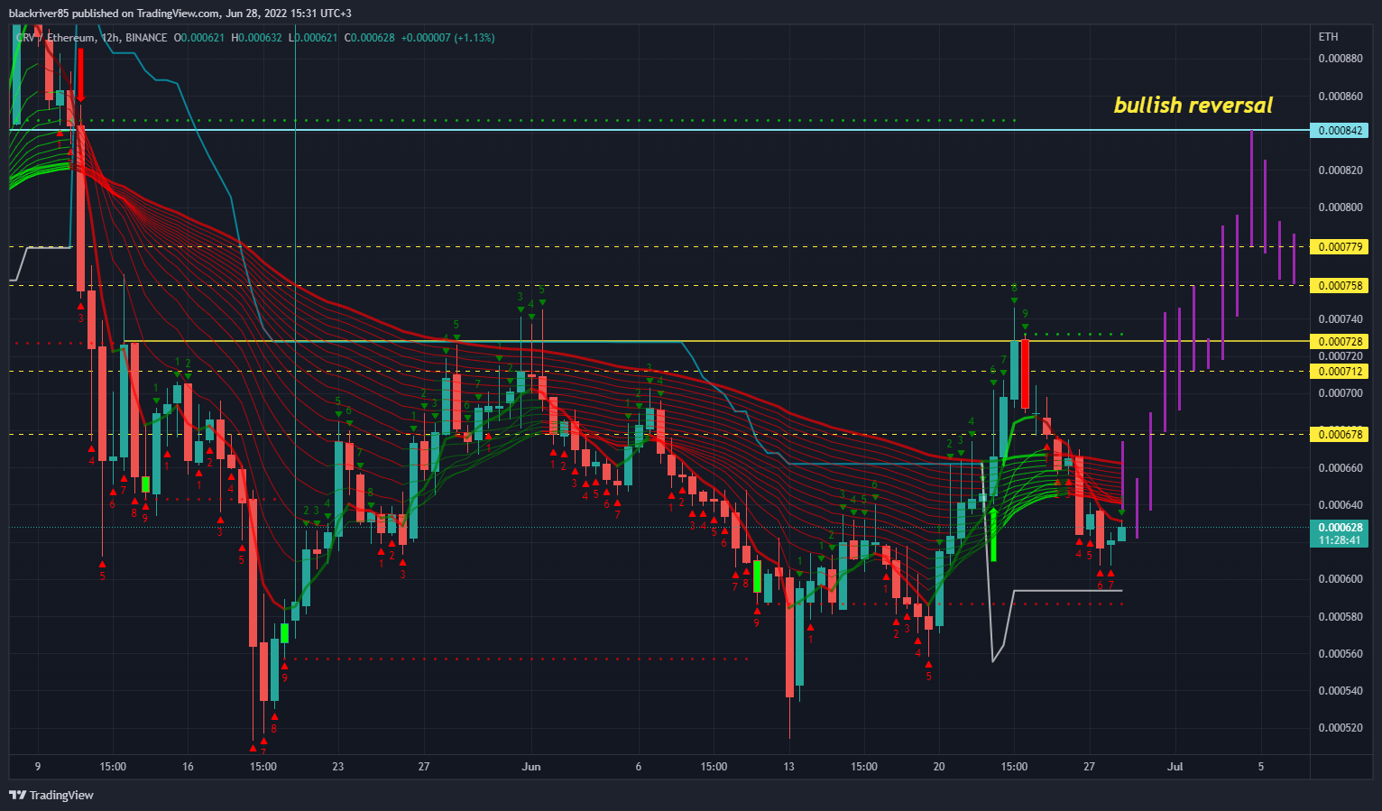Click the 0.000580 price axis value

coord(1340,617)
